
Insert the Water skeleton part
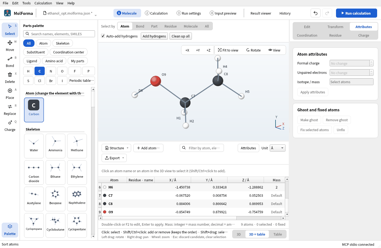tap(34, 146)
